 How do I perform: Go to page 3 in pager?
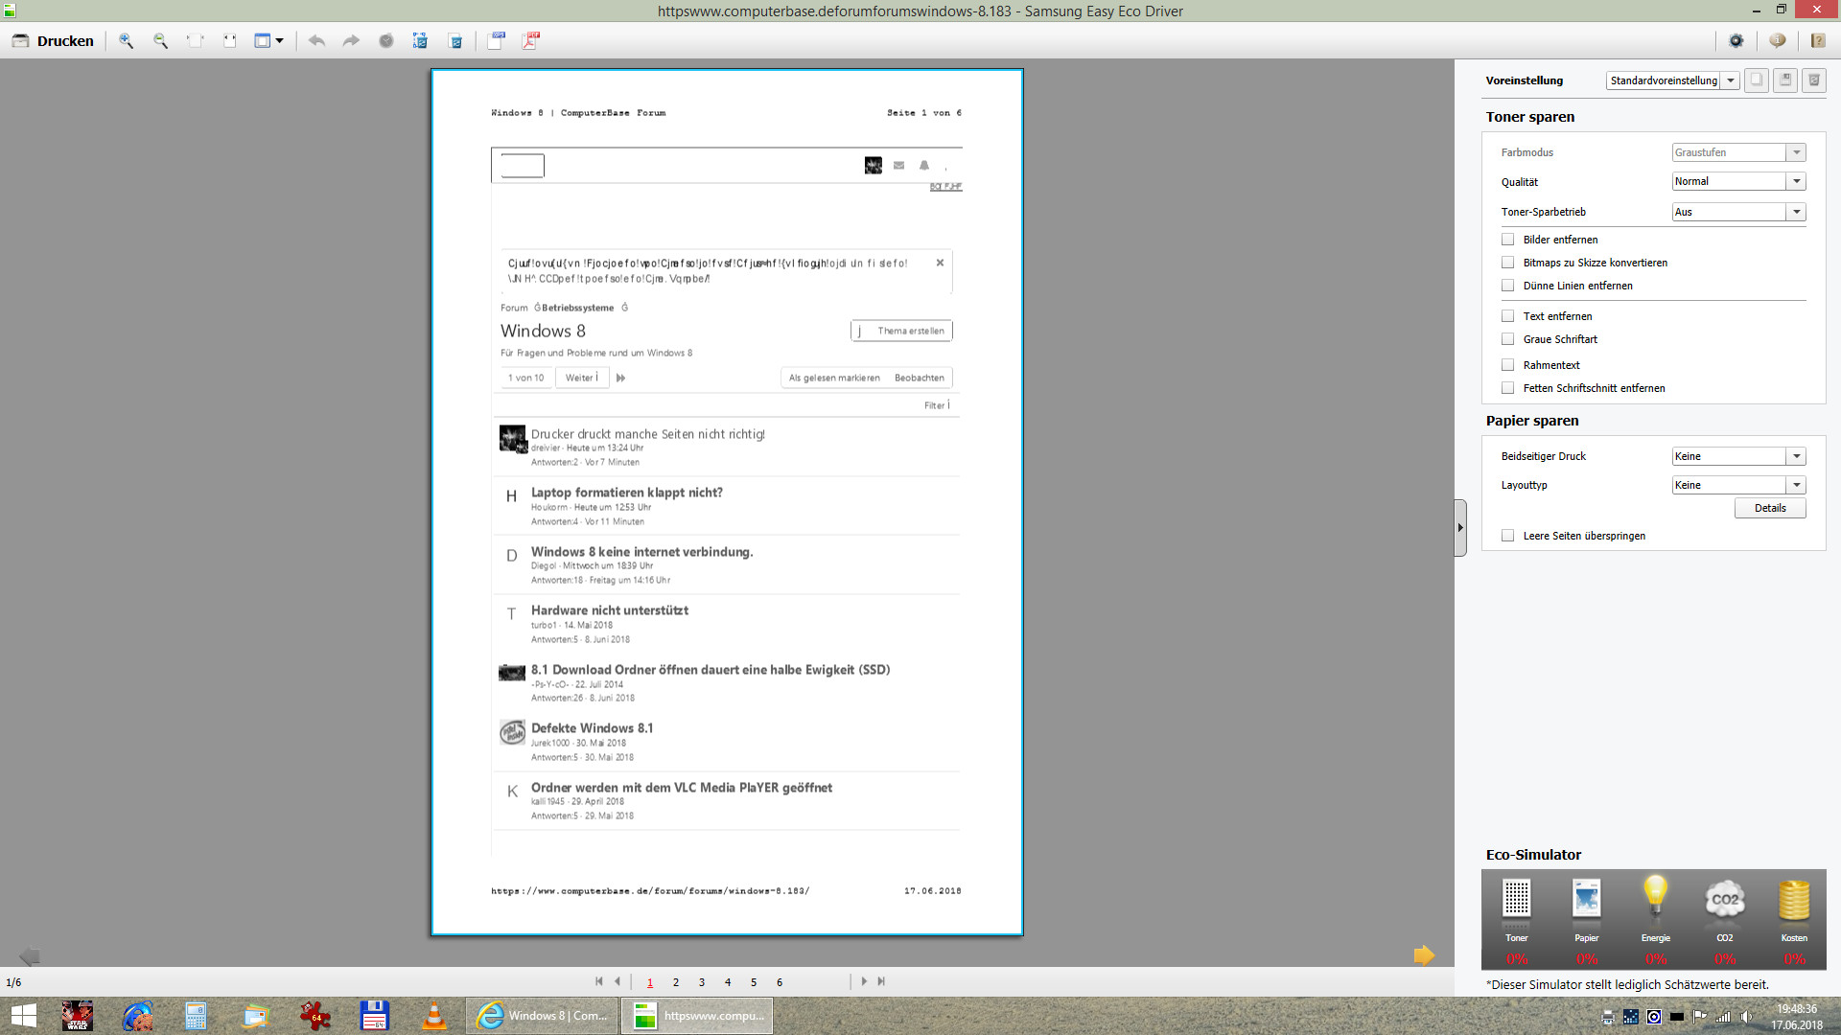point(702,982)
